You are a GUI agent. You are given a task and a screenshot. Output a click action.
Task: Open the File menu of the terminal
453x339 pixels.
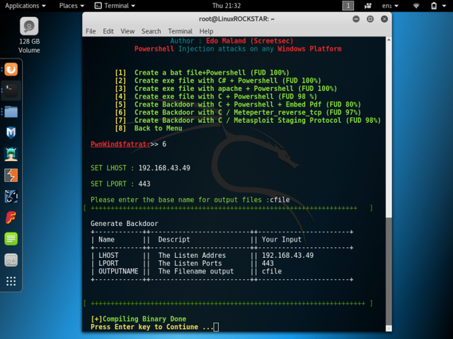91,31
